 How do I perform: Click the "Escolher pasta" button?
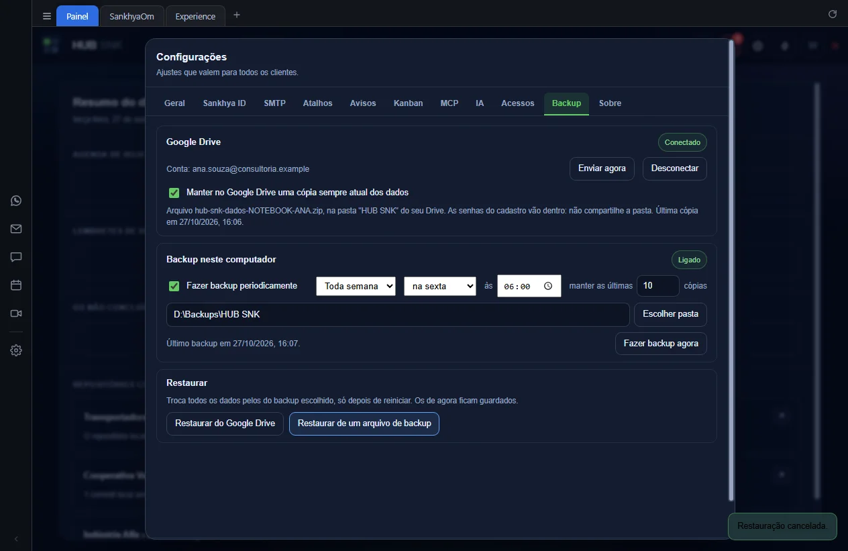pyautogui.click(x=670, y=314)
